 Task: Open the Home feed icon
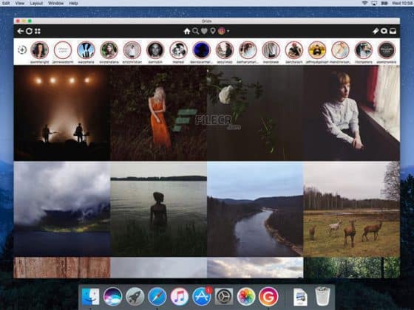pyautogui.click(x=187, y=31)
